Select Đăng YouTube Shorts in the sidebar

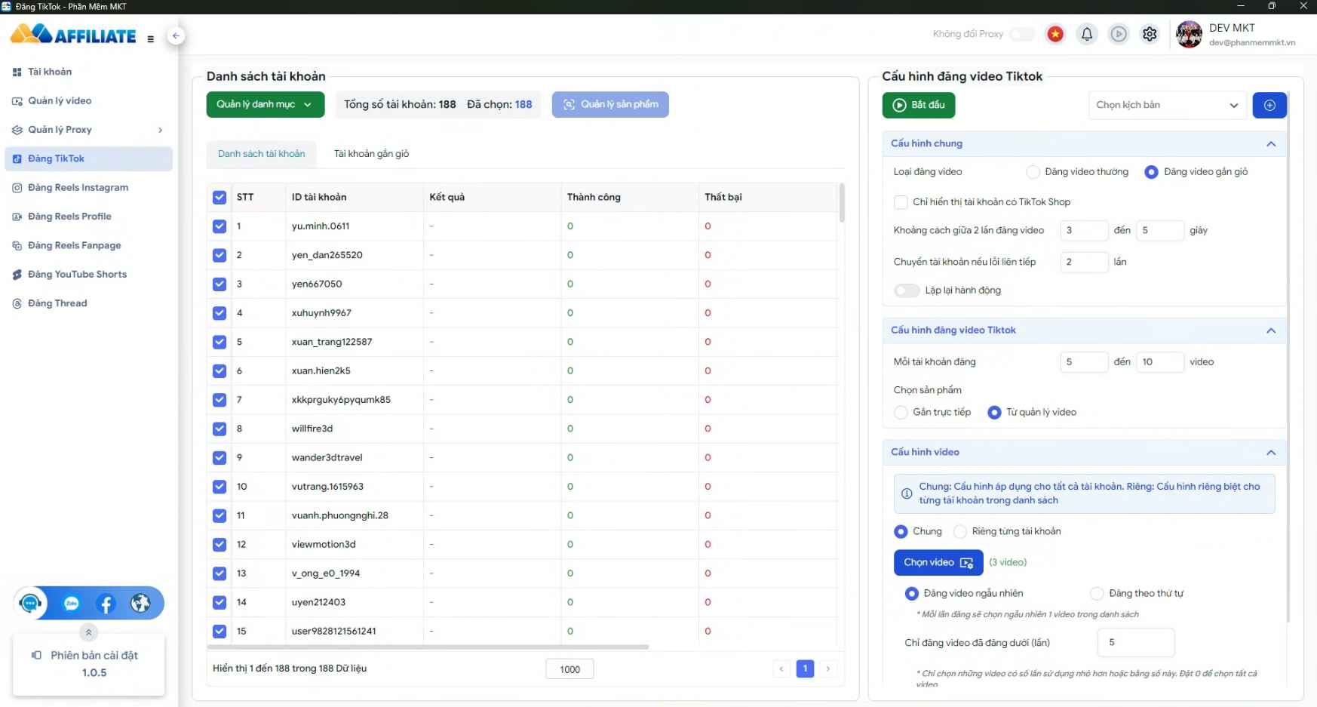point(76,274)
